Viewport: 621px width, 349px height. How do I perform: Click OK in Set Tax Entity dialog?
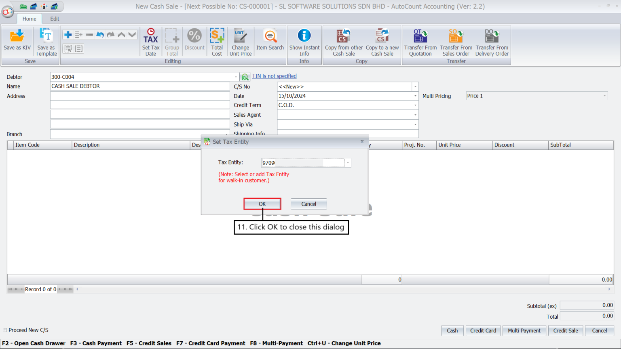[262, 204]
